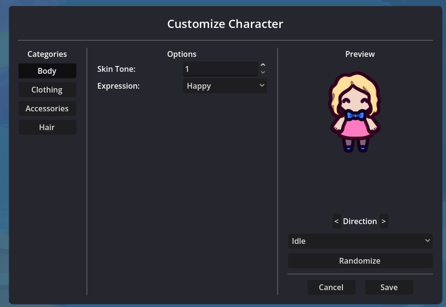Cancel the character customization
The image size is (446, 307).
pyautogui.click(x=331, y=287)
